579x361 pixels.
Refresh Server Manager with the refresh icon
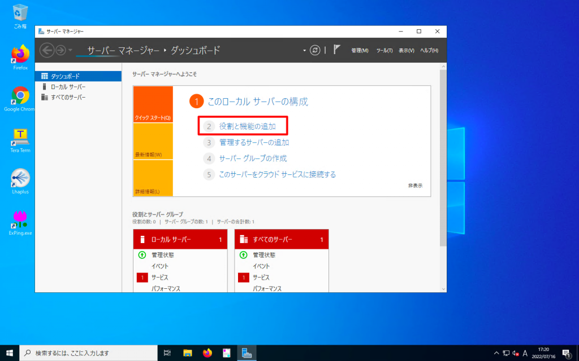[x=315, y=50]
